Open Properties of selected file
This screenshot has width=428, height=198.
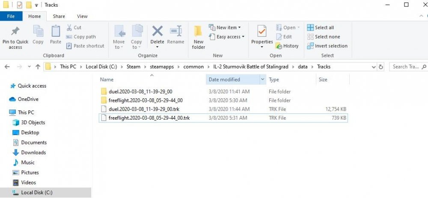pos(262,37)
